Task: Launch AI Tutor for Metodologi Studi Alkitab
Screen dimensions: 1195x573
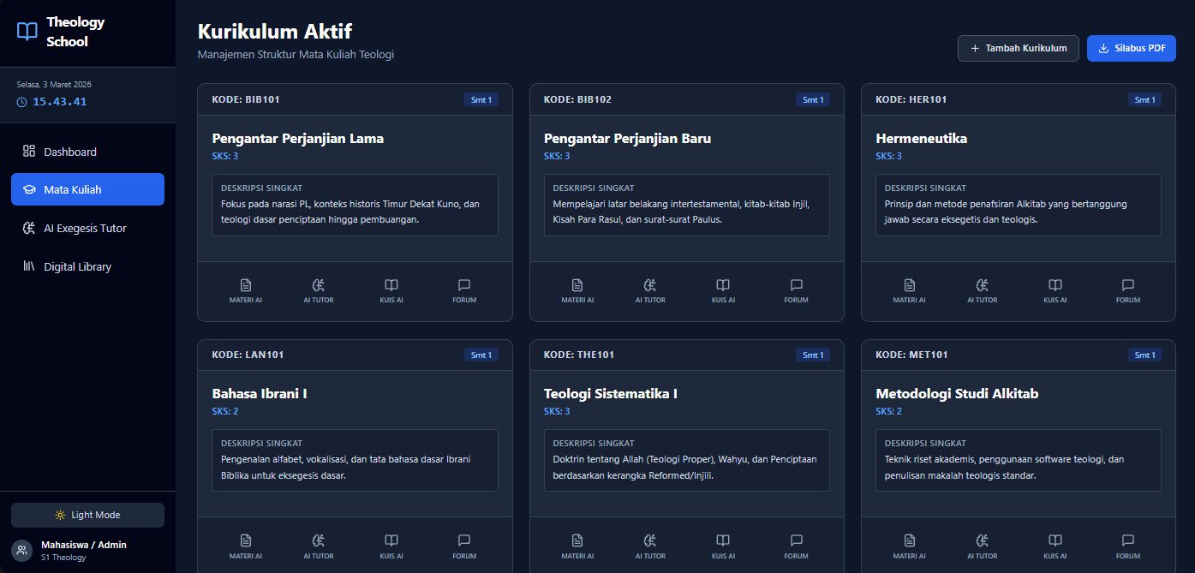Action: pos(982,546)
